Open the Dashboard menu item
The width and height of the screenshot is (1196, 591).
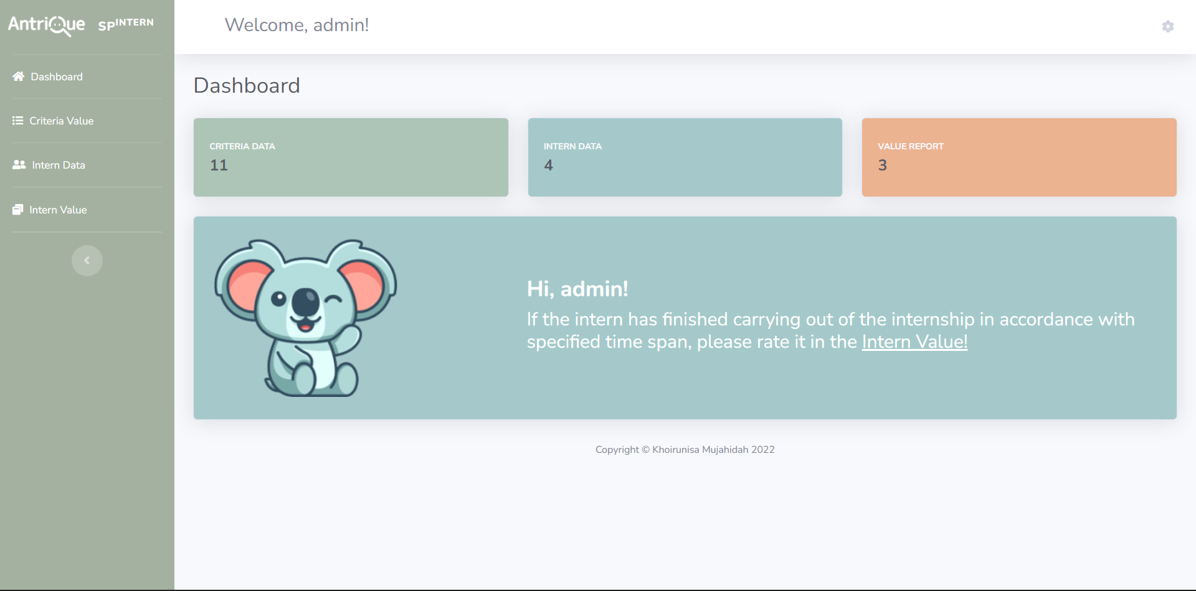tap(56, 76)
